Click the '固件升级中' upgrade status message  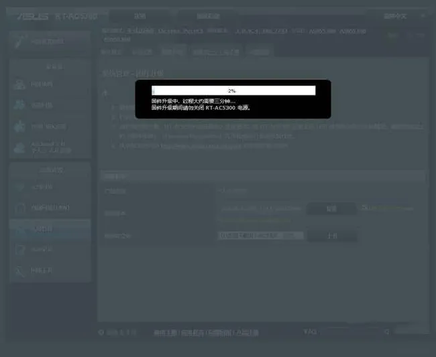tap(194, 101)
